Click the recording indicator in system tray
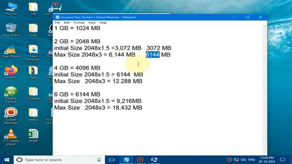 (229, 160)
